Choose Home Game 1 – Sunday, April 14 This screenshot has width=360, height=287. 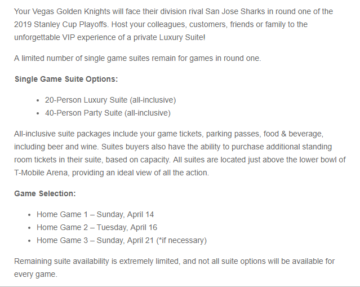pos(95,214)
